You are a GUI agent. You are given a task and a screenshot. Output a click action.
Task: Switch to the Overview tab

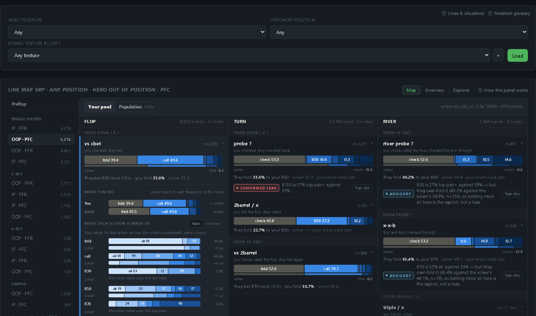(x=434, y=90)
